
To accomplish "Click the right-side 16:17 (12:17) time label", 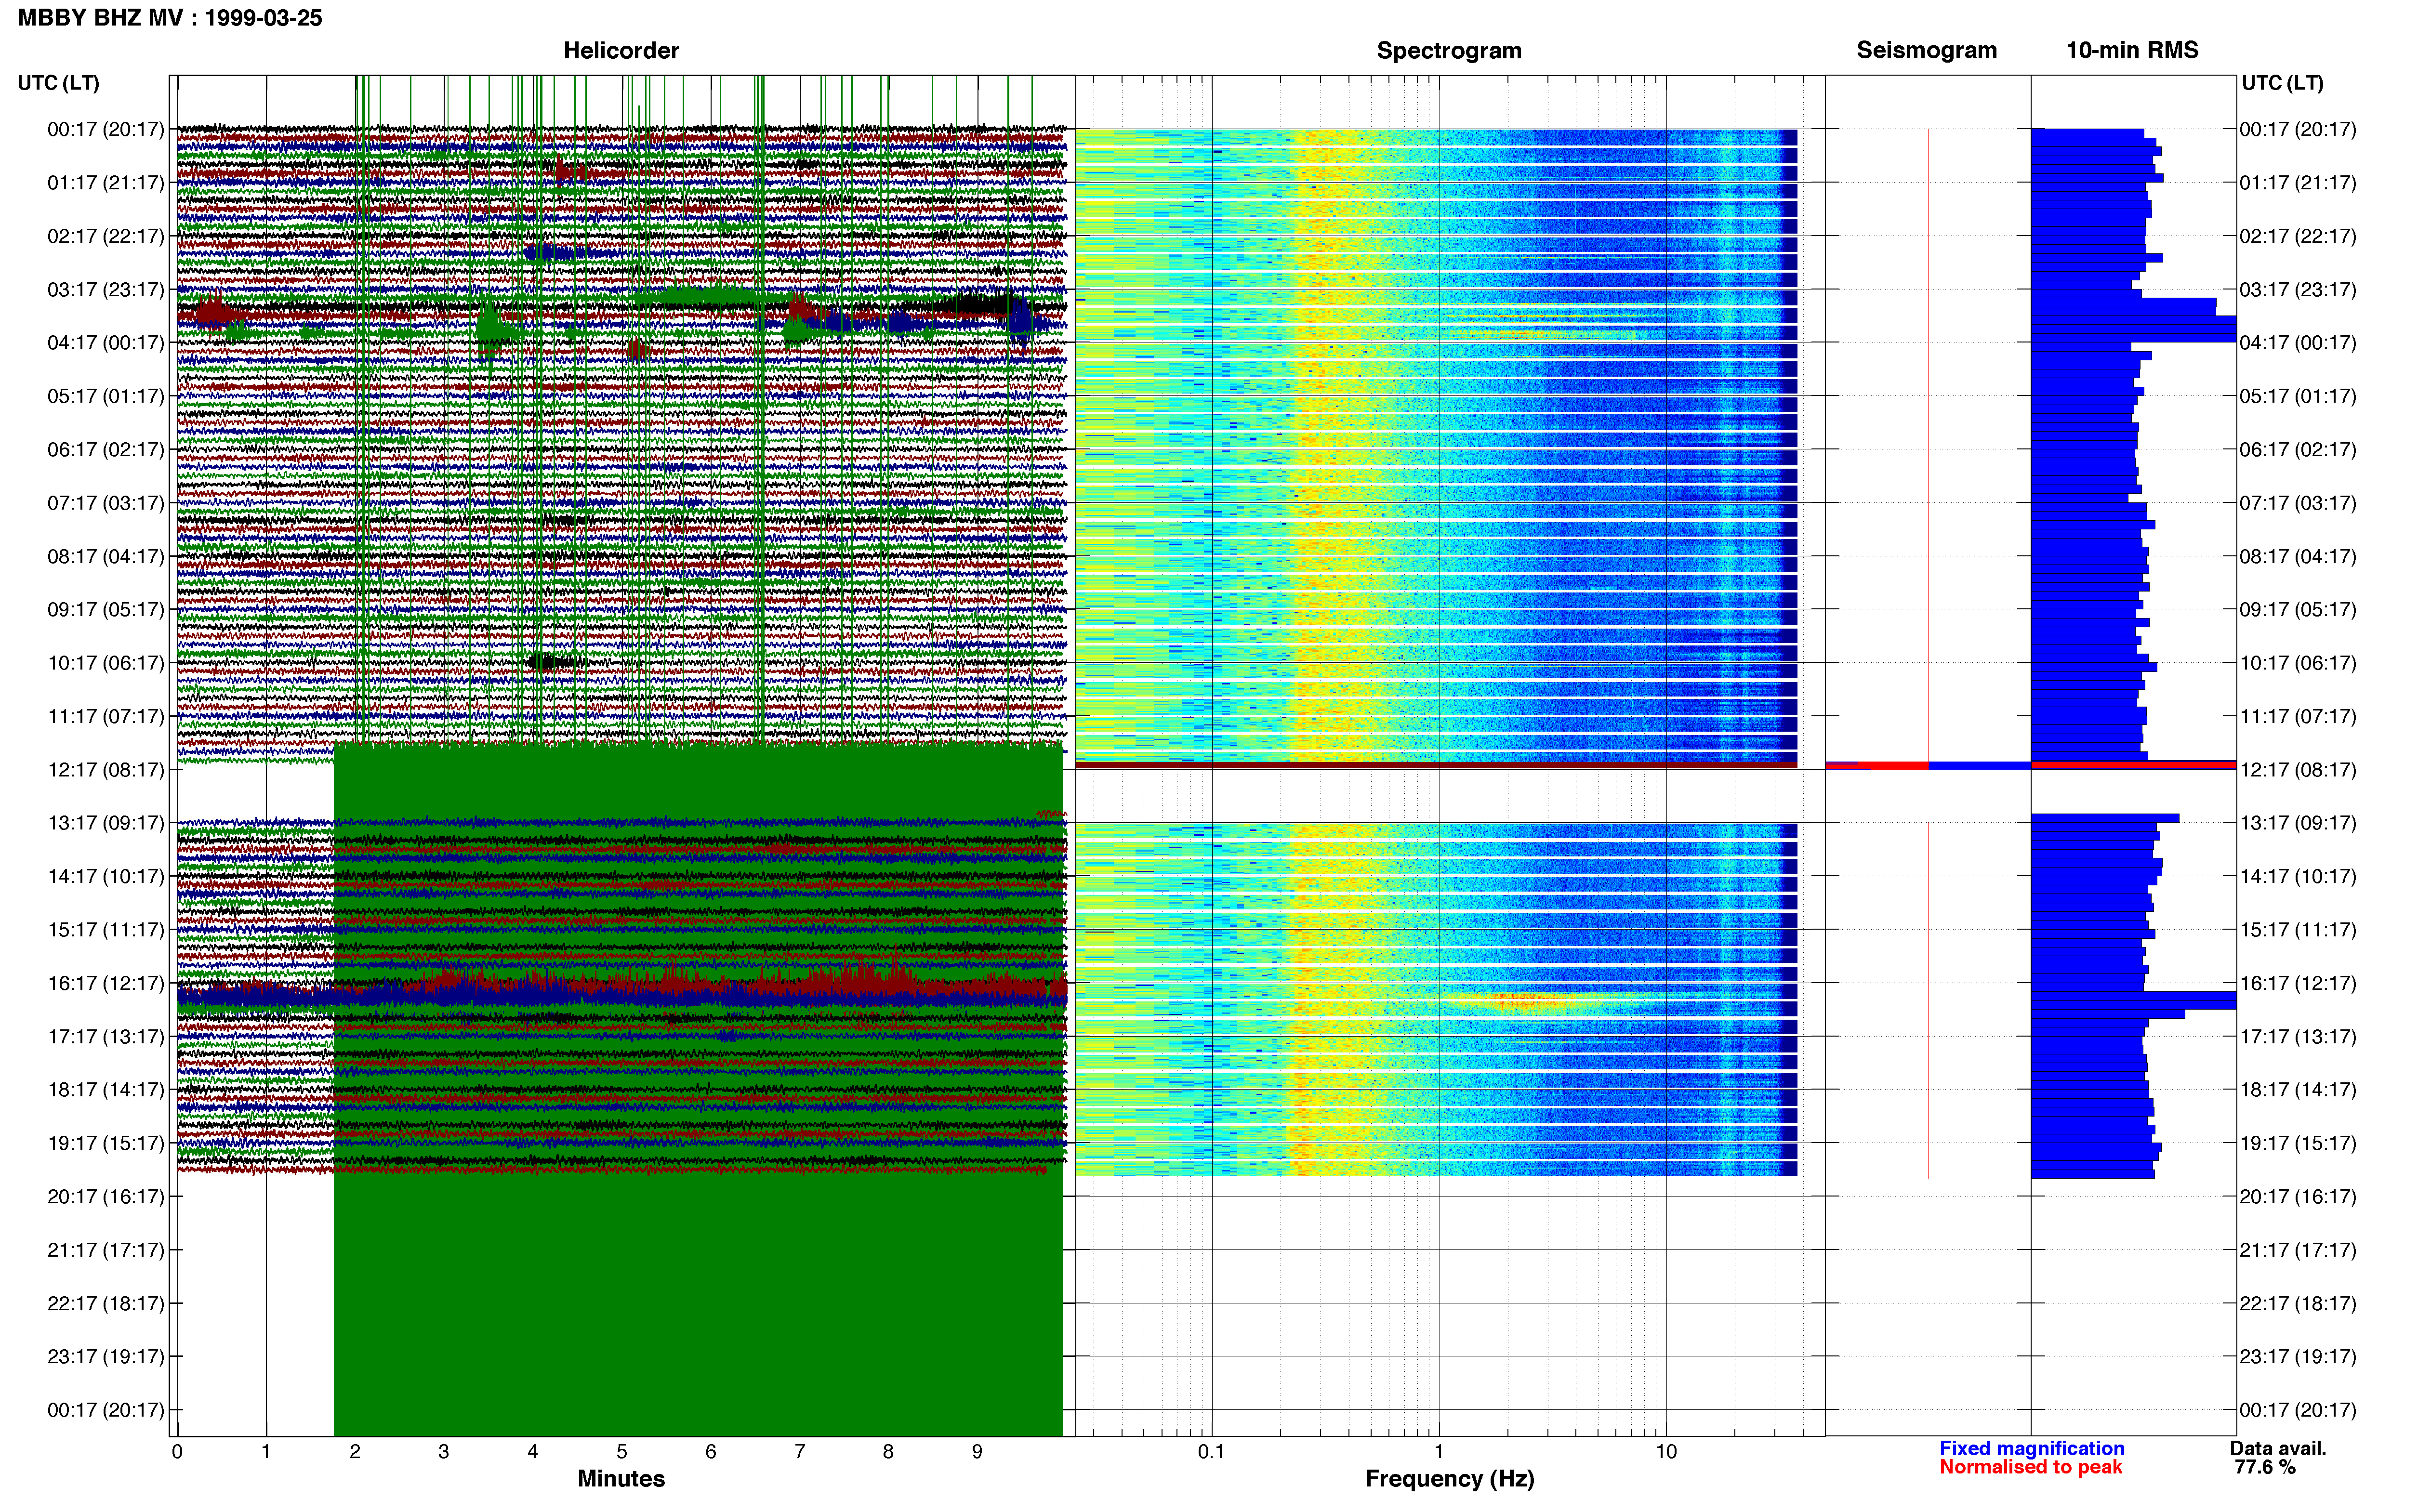I will [2298, 983].
